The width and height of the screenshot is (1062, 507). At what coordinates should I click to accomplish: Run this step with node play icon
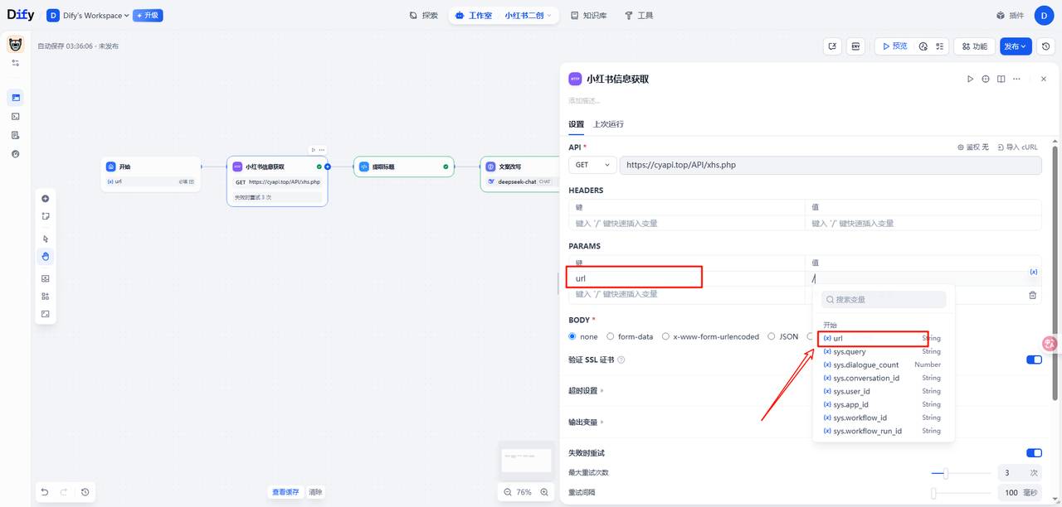970,79
